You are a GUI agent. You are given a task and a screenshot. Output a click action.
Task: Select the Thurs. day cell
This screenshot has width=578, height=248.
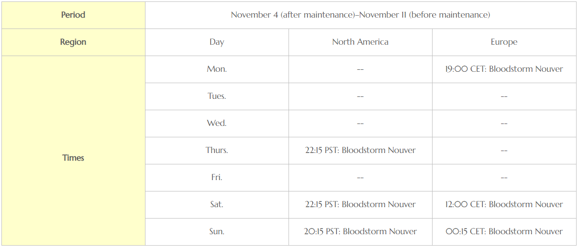217,151
